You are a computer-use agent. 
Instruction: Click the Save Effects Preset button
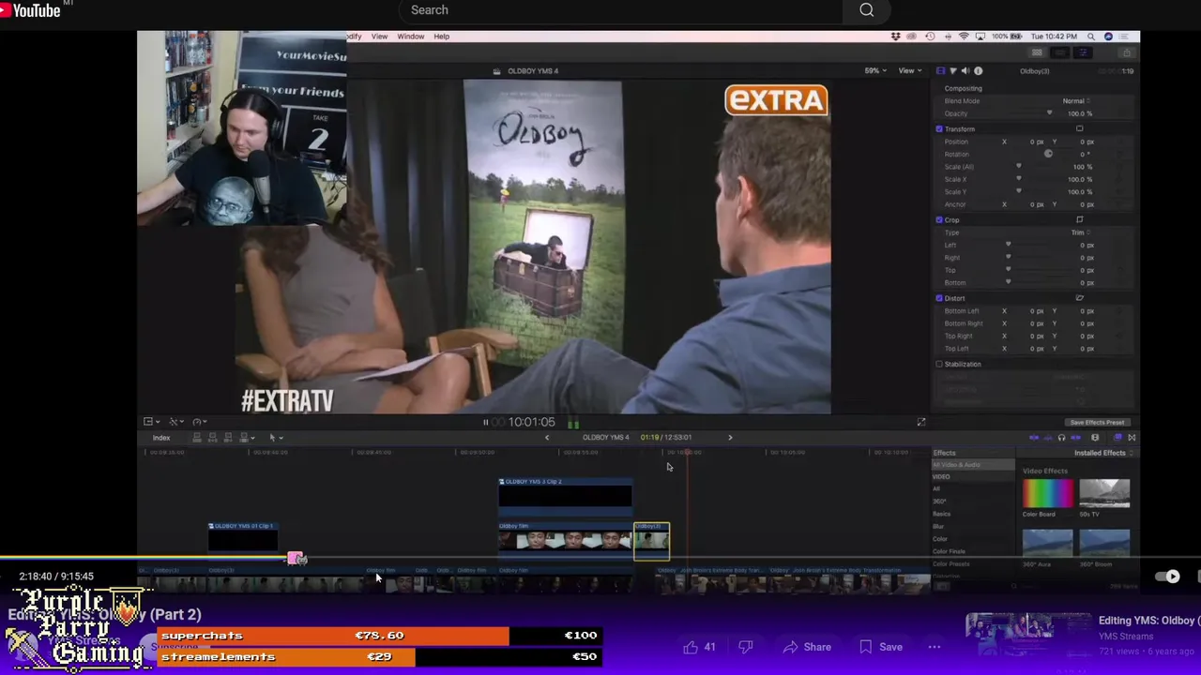click(x=1097, y=423)
